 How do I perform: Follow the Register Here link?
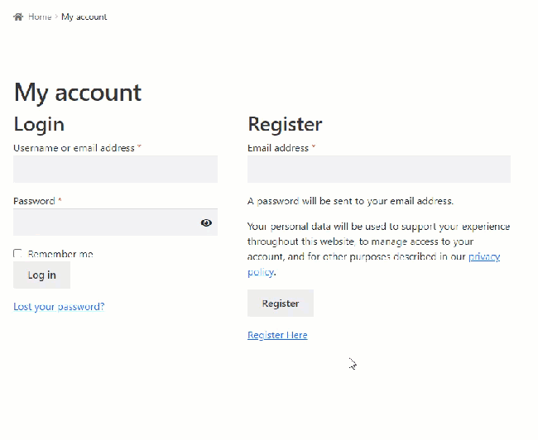click(277, 335)
